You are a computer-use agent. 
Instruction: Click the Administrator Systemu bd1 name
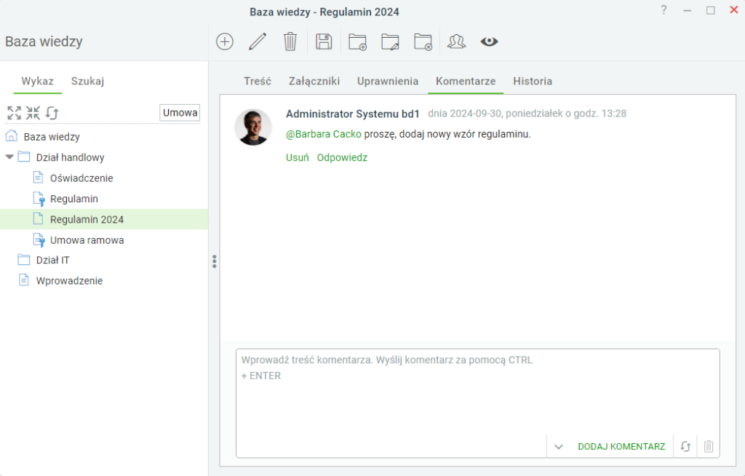[353, 114]
